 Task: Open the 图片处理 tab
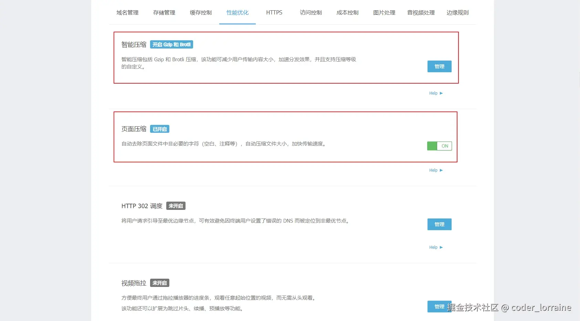[x=384, y=13]
